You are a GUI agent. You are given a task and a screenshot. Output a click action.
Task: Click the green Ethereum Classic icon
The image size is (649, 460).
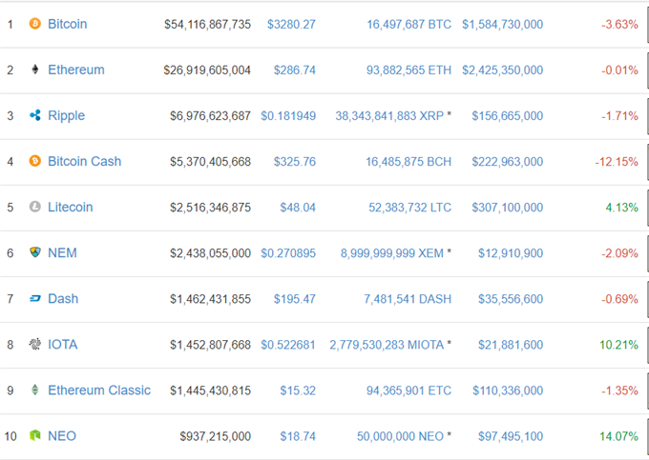tap(34, 390)
